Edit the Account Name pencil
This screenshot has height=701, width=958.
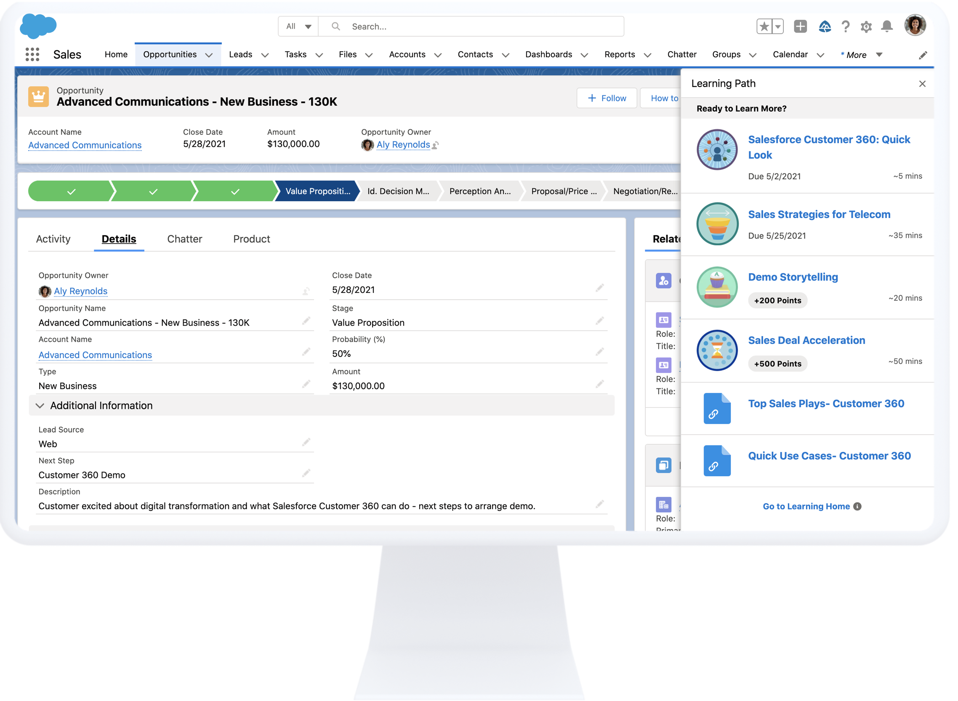306,352
